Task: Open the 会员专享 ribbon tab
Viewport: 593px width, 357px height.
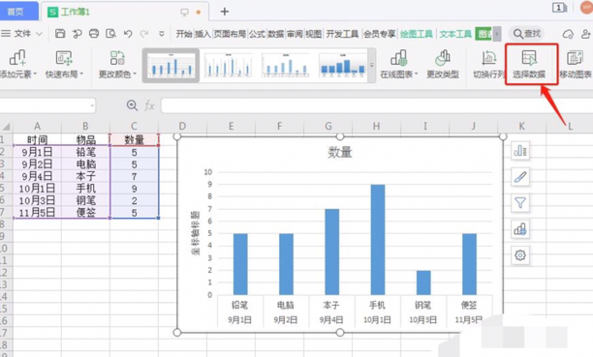Action: (379, 34)
